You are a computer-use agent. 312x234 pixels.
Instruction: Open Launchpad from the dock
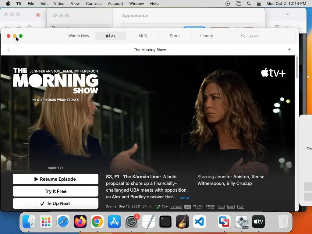[46, 221]
